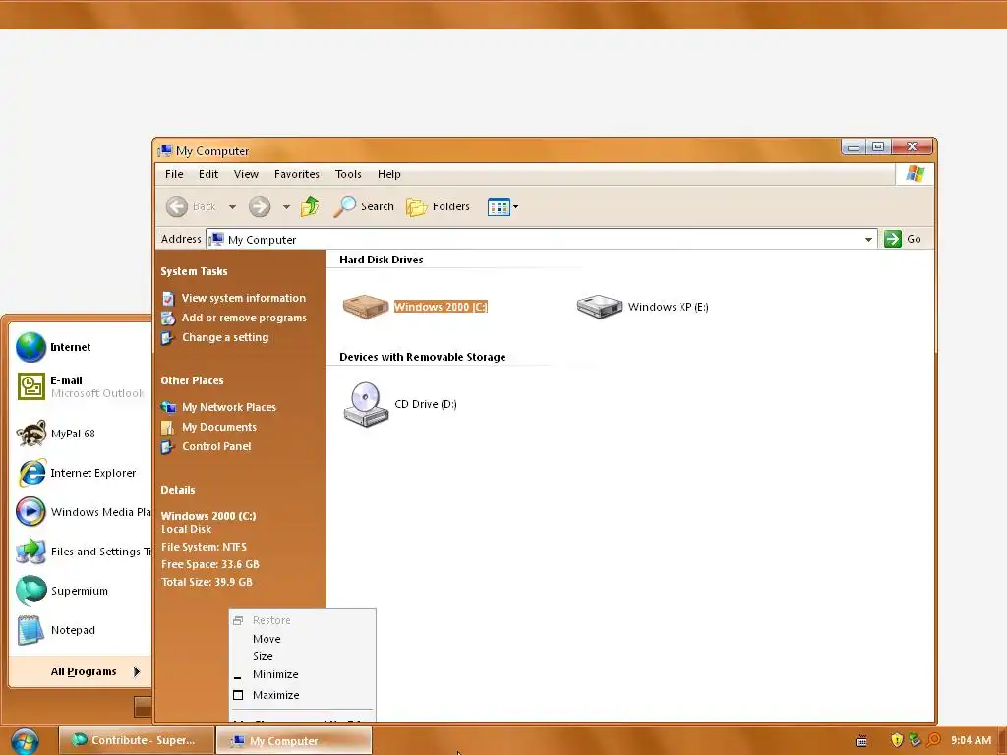The width and height of the screenshot is (1007, 755).
Task: Go up one folder level
Action: click(310, 206)
